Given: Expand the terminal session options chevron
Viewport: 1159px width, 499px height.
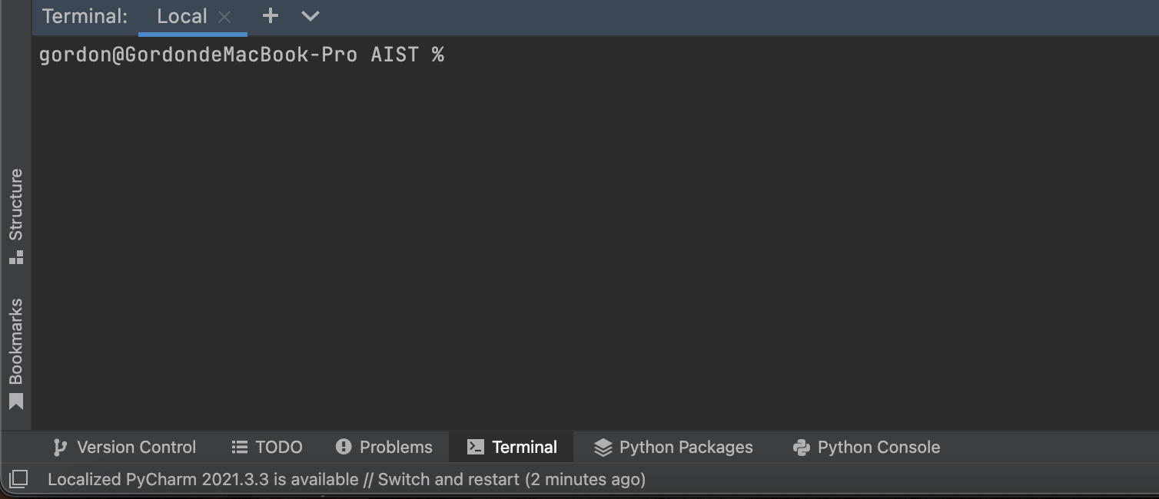Looking at the screenshot, I should tap(311, 16).
